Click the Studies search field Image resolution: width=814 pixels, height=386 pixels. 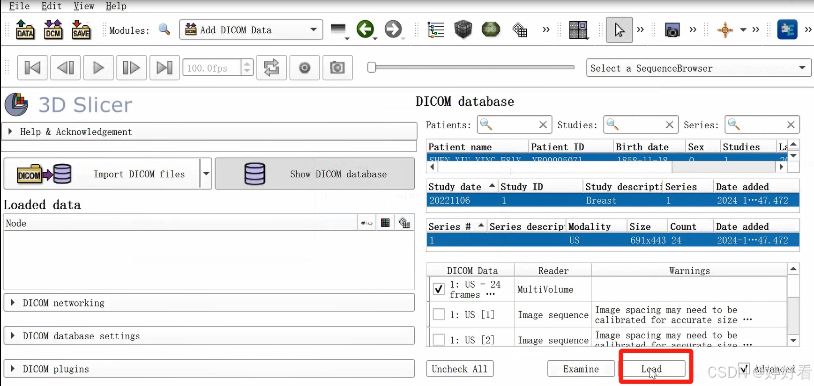coord(641,124)
